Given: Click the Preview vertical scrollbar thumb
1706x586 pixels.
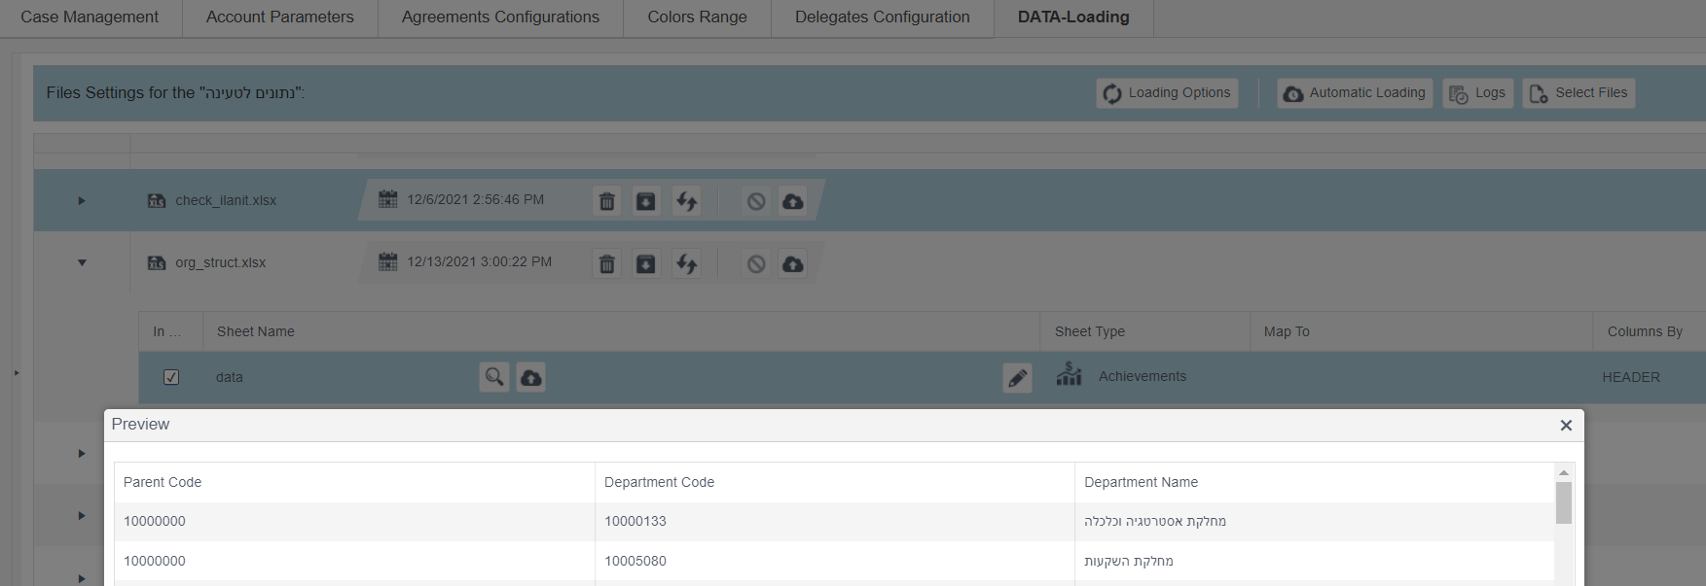Looking at the screenshot, I should coord(1564,502).
